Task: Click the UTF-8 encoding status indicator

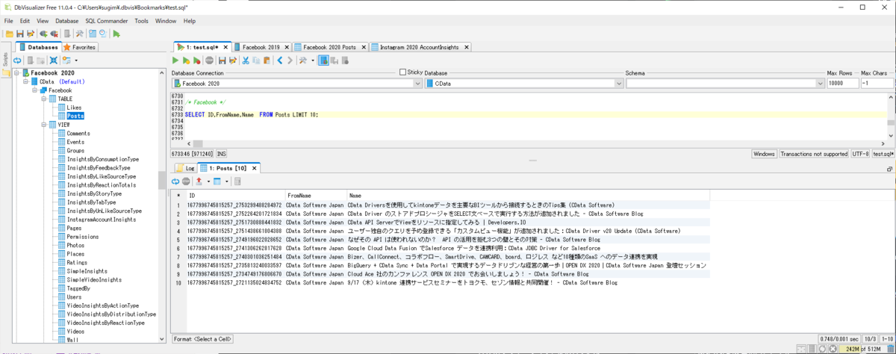Action: click(x=860, y=154)
